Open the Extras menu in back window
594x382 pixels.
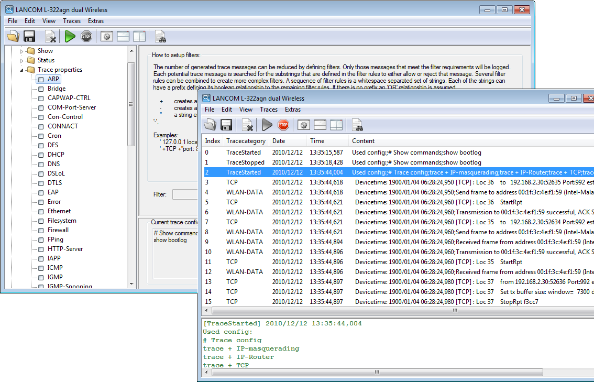(96, 21)
